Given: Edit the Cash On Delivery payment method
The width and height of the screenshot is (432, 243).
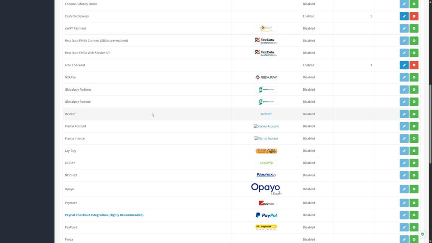Looking at the screenshot, I should [404, 16].
